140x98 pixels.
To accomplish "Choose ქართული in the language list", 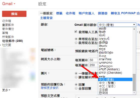I will point(115,66).
